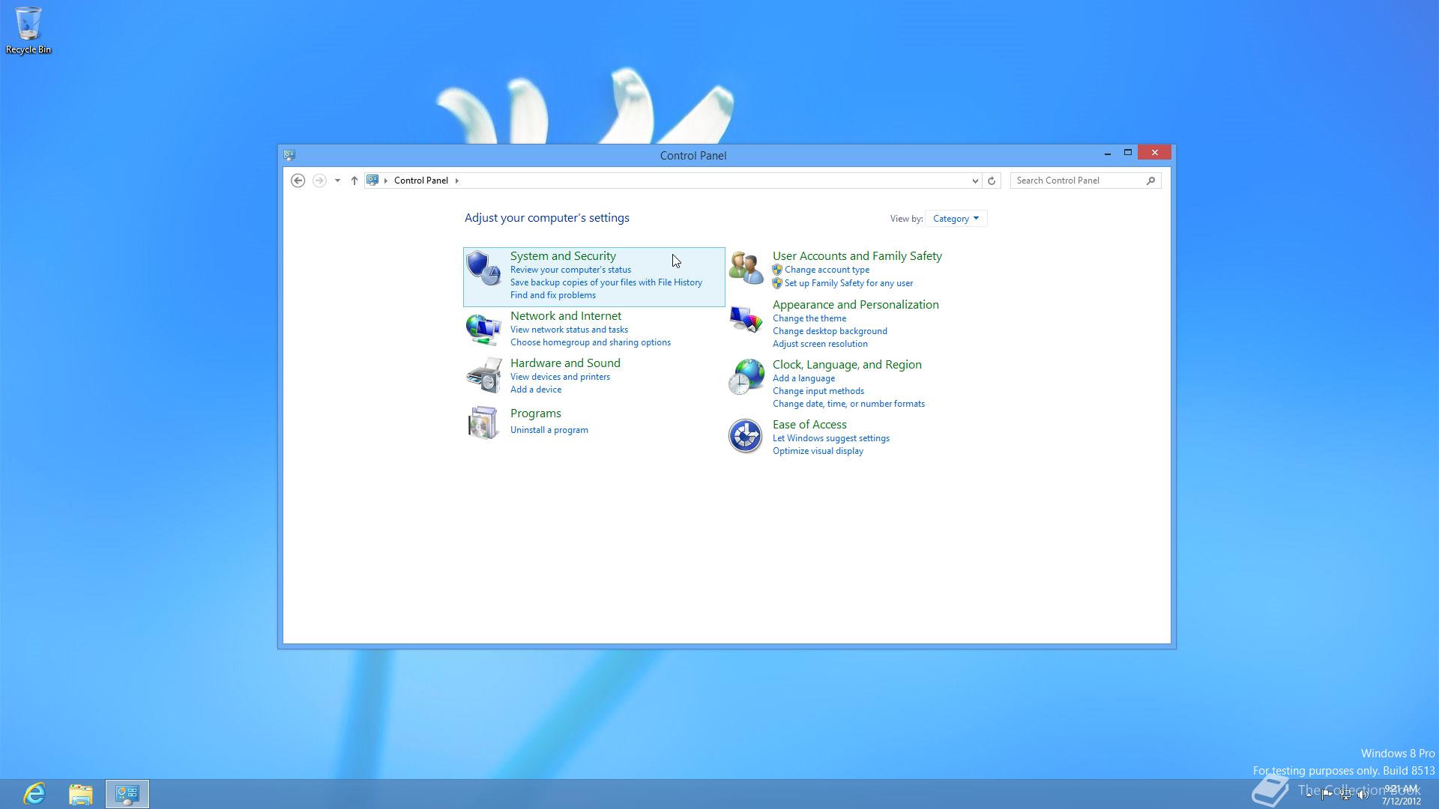Open the Clock, Language, and Region globe icon
Viewport: 1439px width, 809px height.
(746, 377)
